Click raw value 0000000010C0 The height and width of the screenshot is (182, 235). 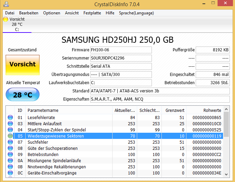click(x=207, y=124)
